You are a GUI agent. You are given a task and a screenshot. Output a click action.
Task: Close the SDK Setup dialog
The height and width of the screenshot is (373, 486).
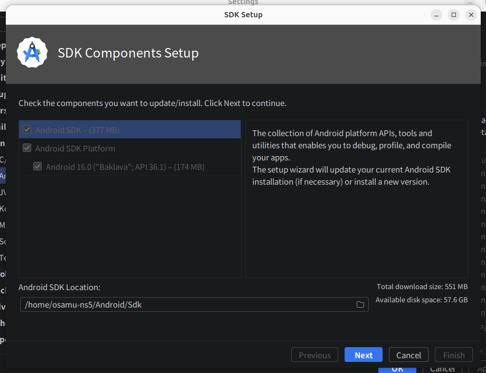(471, 15)
